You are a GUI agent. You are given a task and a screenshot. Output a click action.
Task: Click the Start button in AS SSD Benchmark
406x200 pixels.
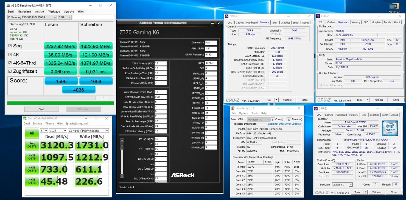[41, 109]
